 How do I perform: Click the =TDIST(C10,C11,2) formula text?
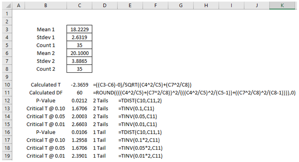(x=140, y=100)
